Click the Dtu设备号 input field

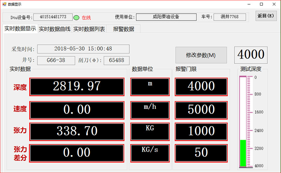[x=53, y=17]
